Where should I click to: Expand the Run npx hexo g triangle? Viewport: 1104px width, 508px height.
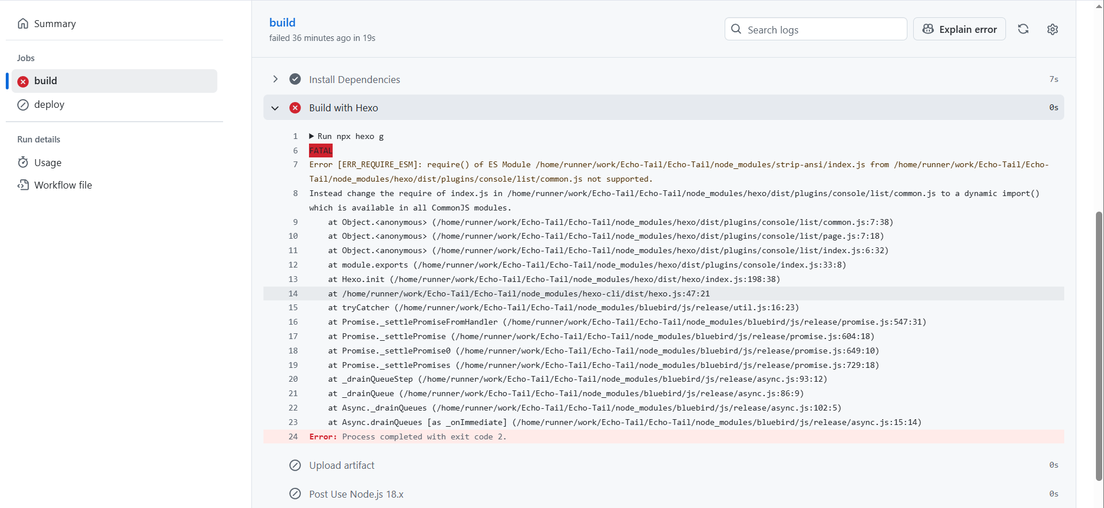[x=312, y=136]
